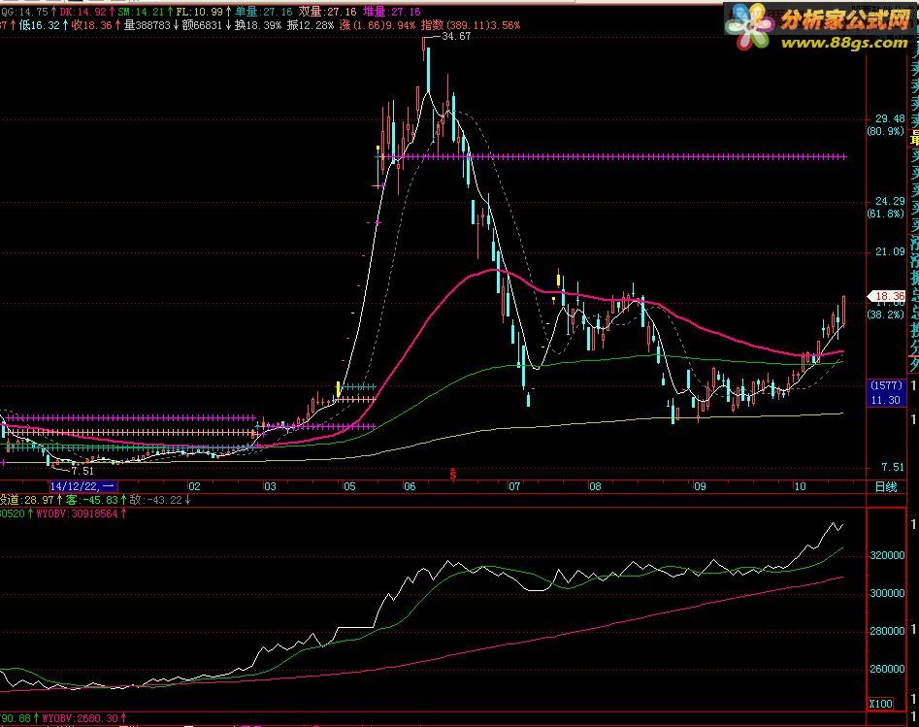919x727 pixels.
Task: Click the 34.67 high price label
Action: pos(455,36)
